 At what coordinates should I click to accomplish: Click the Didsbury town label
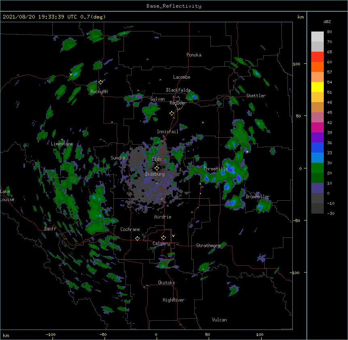(155, 174)
